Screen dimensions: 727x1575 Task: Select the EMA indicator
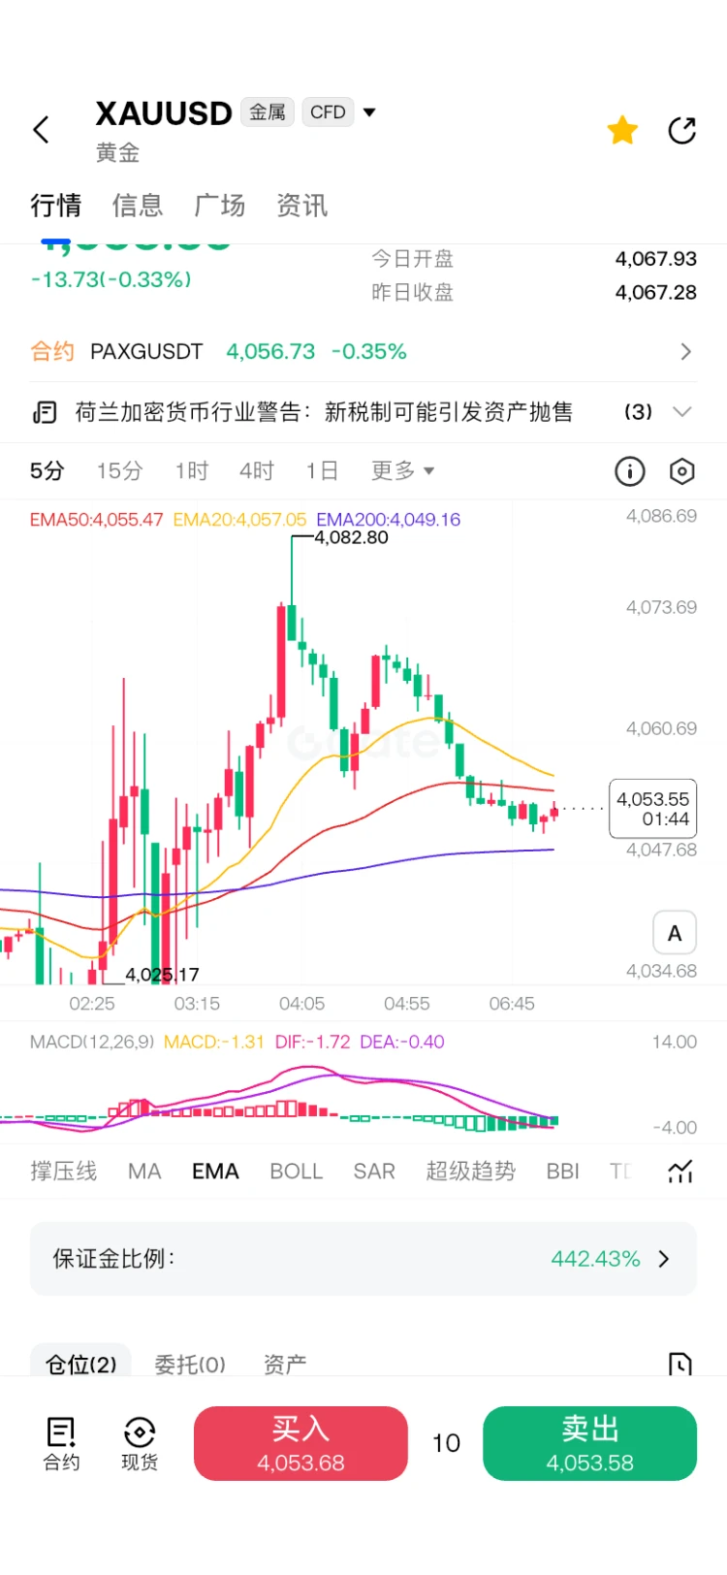[215, 1172]
